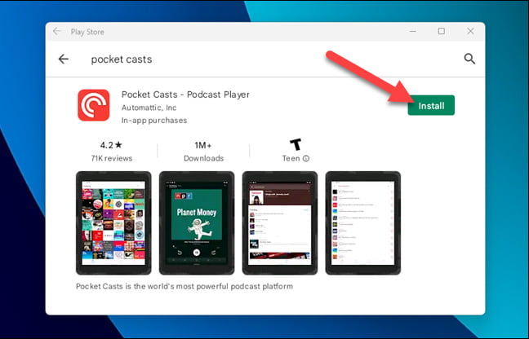View the 4.2 star rating
The width and height of the screenshot is (529, 339).
point(111,145)
